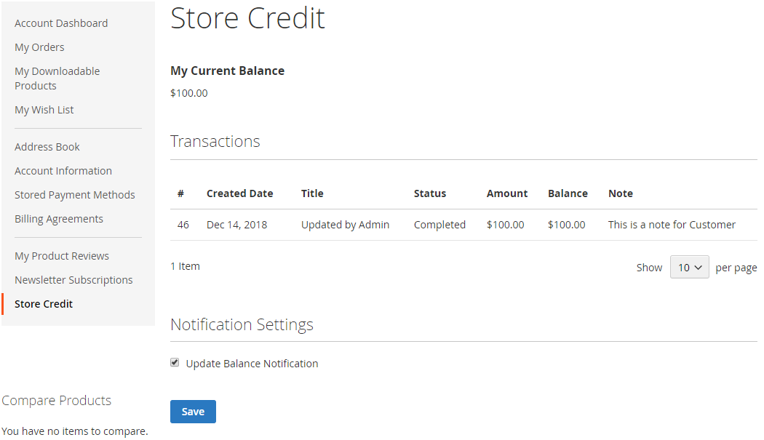Open the items per page dropdown
The height and width of the screenshot is (440, 764).
(689, 268)
